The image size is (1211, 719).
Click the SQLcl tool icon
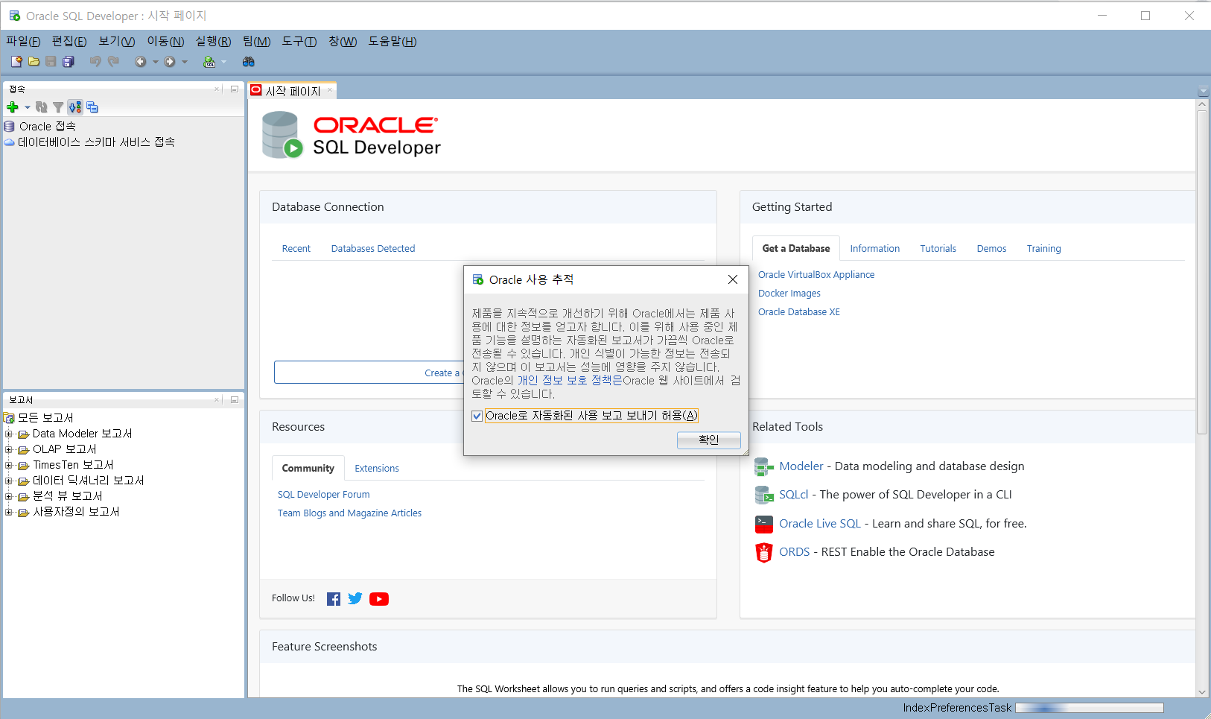point(763,495)
